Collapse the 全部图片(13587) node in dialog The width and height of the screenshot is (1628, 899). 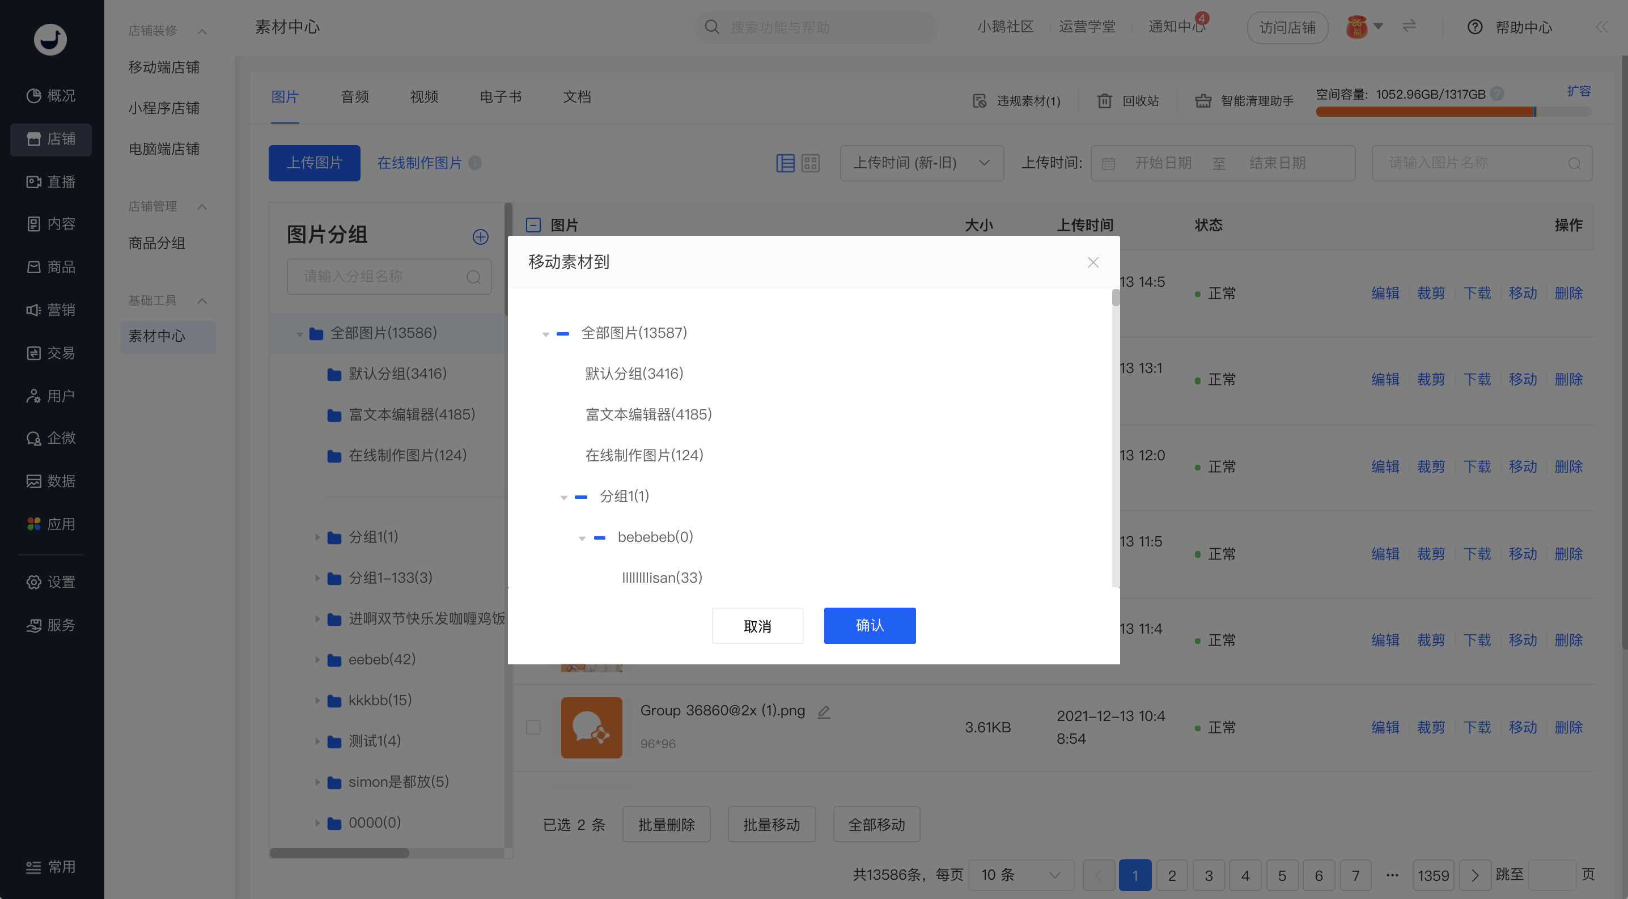point(545,334)
